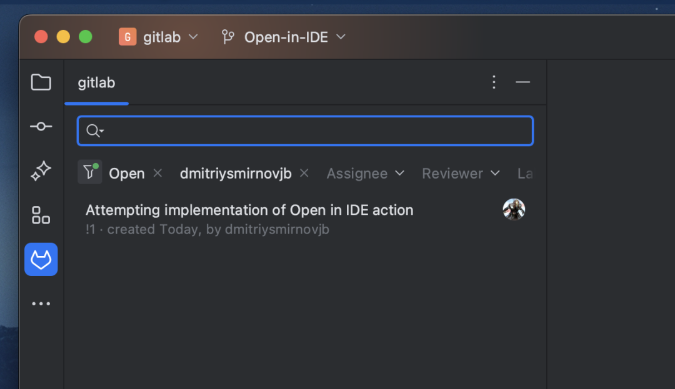The height and width of the screenshot is (389, 675).
Task: Expand the gitlab project dropdown
Action: [x=171, y=37]
